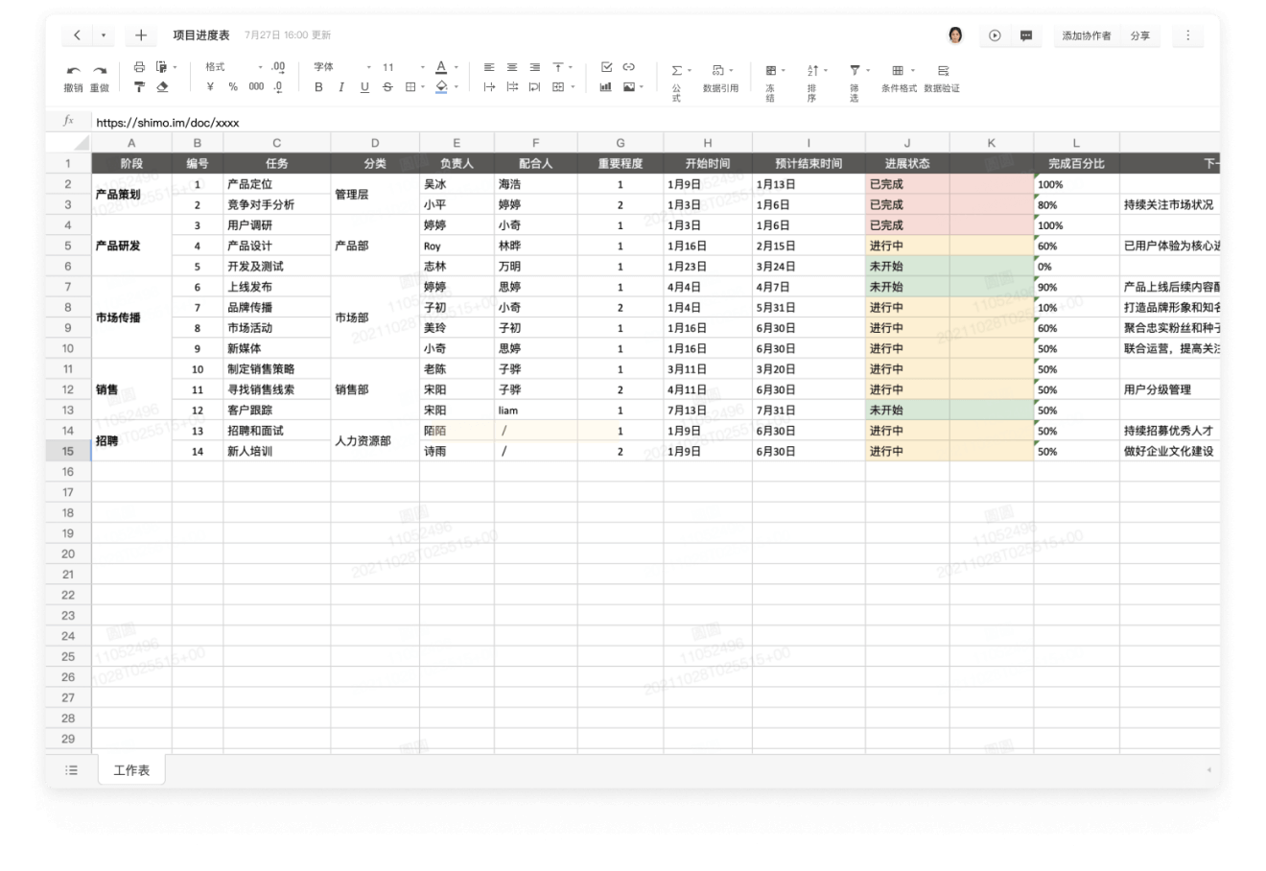
Task: Select column header C
Action: (x=276, y=143)
